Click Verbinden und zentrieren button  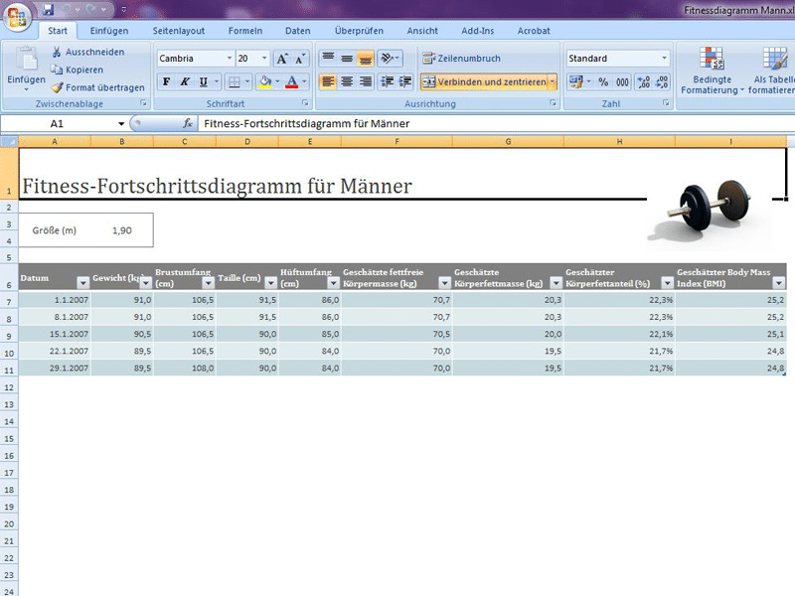click(484, 81)
